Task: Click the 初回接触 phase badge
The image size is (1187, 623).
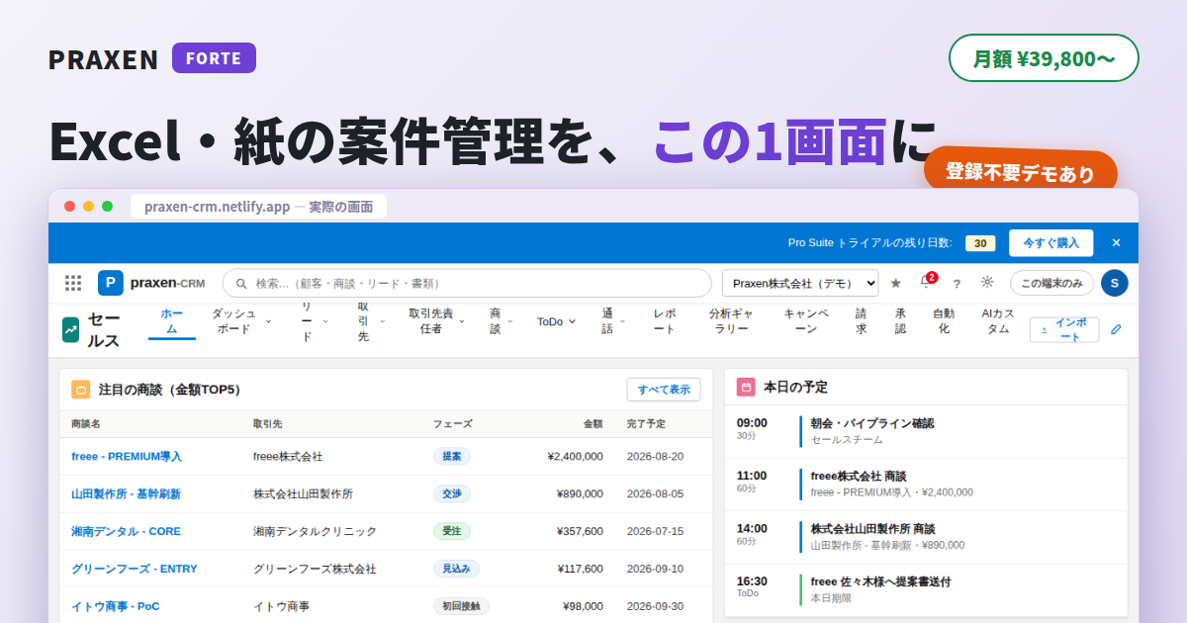Action: tap(461, 606)
